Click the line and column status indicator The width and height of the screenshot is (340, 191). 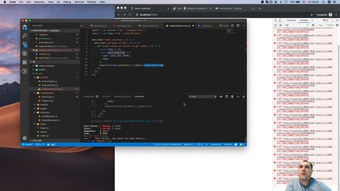point(168,144)
